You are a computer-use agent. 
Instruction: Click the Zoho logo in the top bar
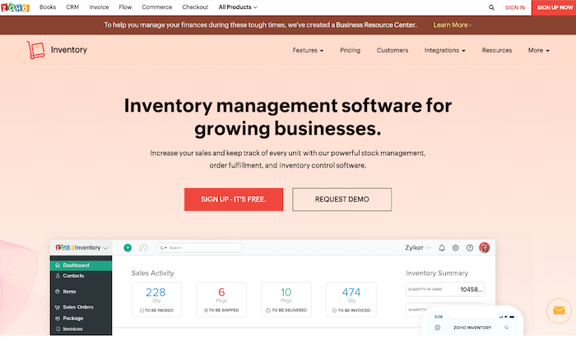pos(15,7)
